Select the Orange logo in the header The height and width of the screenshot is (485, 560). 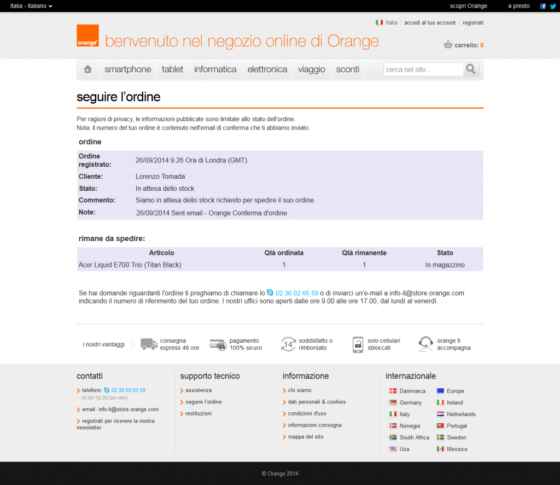coord(87,35)
